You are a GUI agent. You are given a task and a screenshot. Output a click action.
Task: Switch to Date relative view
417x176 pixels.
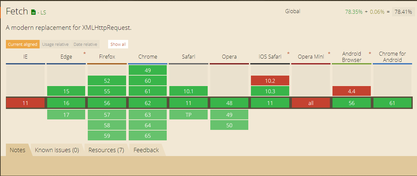[85, 44]
